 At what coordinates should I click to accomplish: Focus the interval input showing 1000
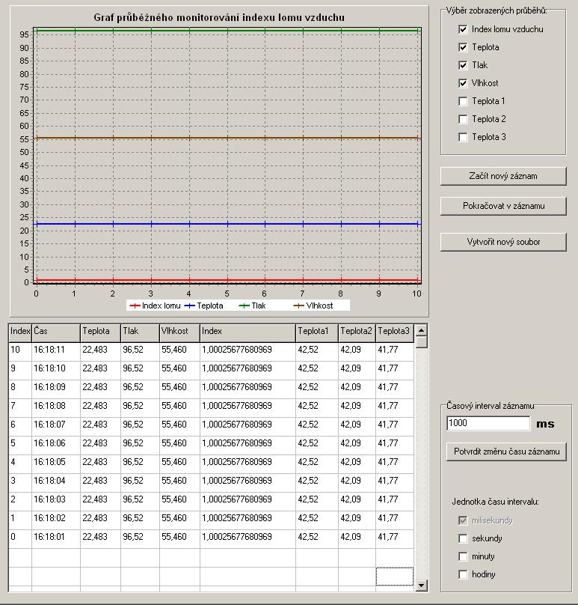pos(488,423)
